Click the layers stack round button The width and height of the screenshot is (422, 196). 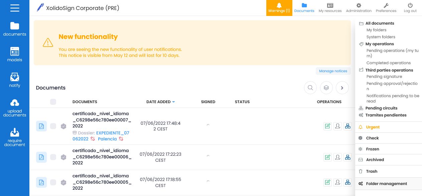click(x=326, y=88)
